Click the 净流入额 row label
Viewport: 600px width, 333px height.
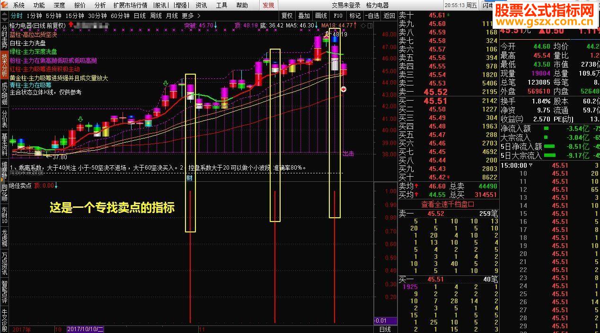click(516, 128)
